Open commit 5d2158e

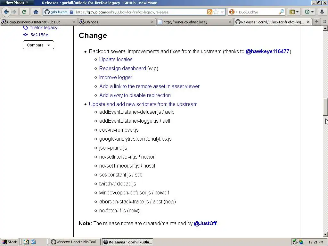coord(39,35)
